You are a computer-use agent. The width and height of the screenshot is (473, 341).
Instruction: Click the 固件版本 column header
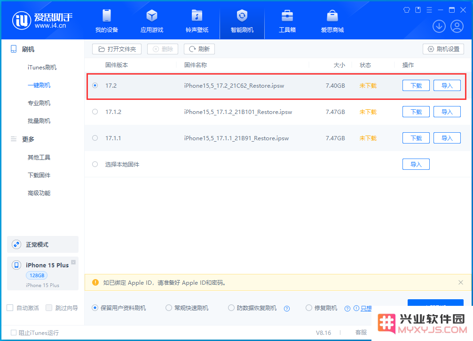(x=117, y=65)
